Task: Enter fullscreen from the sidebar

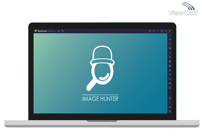Action: click(170, 35)
